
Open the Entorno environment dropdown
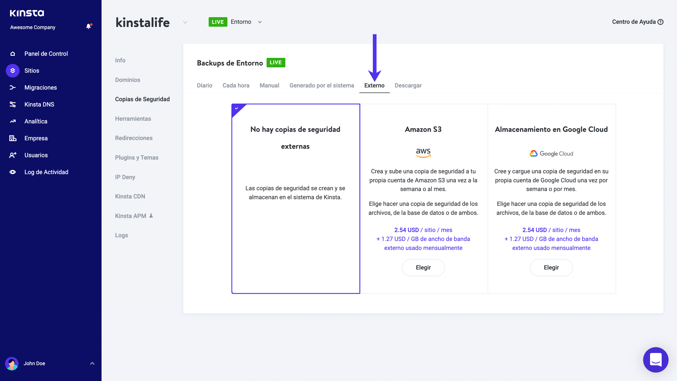(260, 22)
